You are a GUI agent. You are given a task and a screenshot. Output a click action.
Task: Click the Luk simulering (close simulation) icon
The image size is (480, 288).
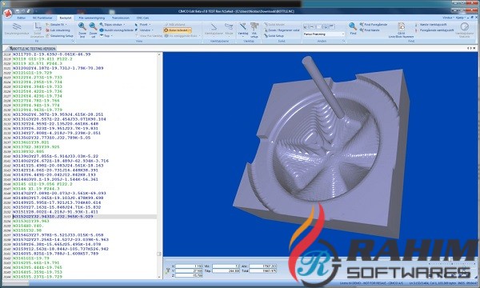[47, 30]
